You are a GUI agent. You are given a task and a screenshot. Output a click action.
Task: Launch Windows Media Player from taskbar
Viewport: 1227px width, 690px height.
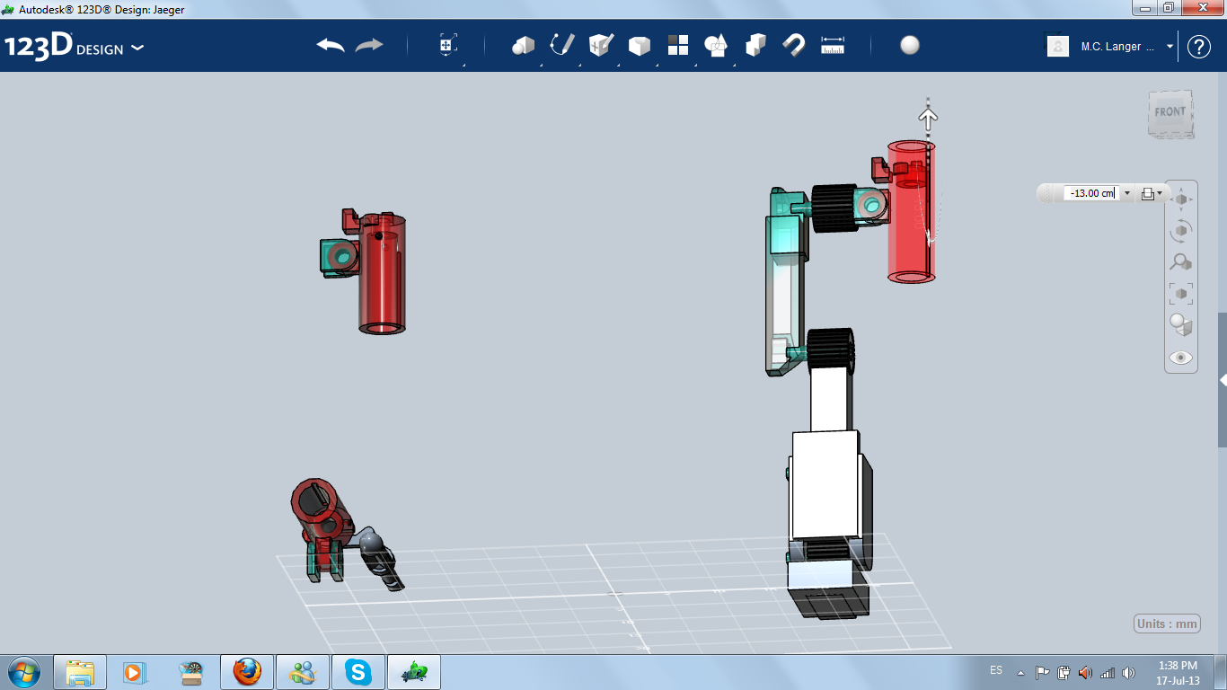pos(134,672)
